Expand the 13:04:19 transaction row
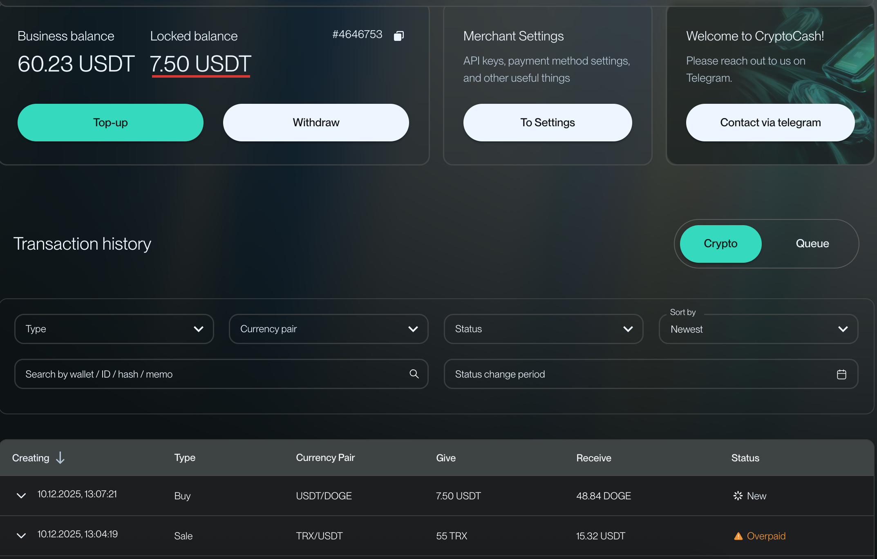 point(21,536)
